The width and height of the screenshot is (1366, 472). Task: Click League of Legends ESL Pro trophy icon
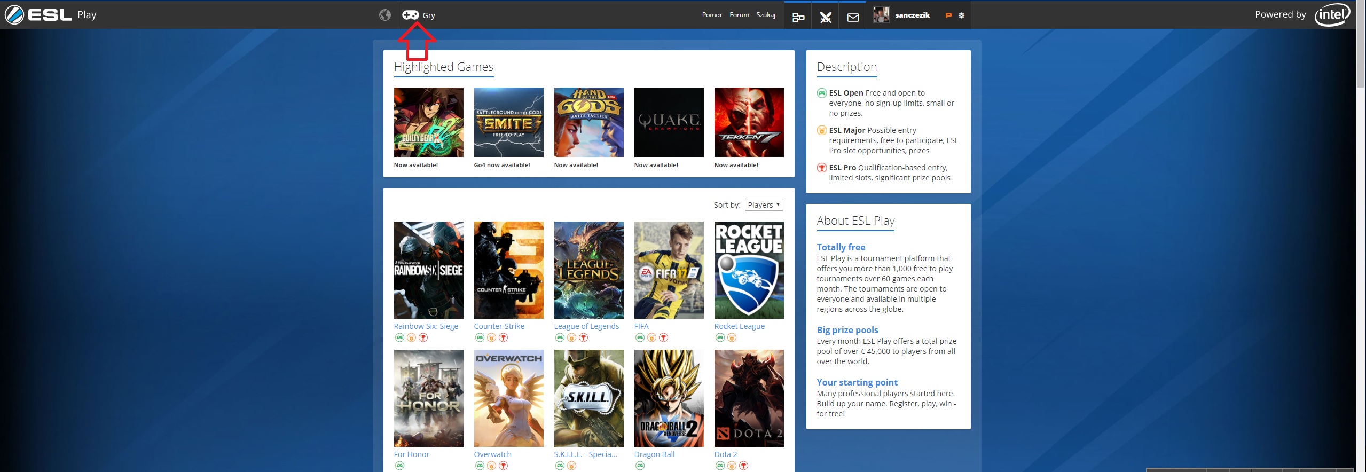[x=583, y=337]
